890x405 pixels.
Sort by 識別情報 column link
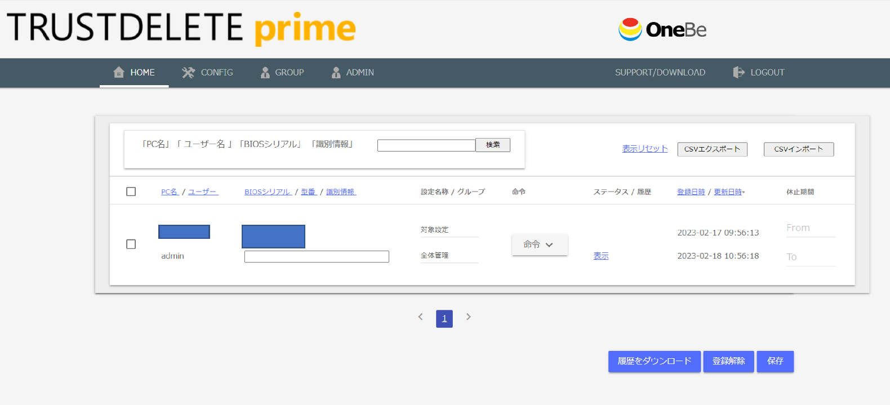[x=341, y=192]
